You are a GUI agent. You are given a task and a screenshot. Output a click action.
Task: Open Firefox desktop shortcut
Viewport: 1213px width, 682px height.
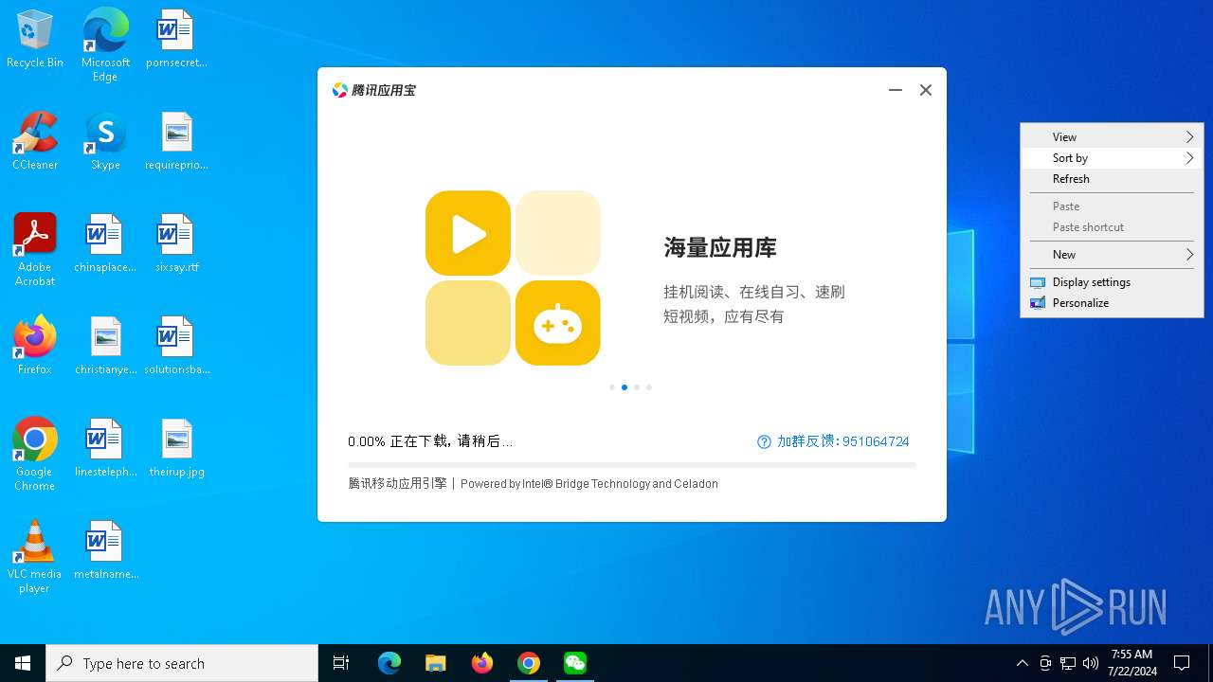[x=35, y=346]
